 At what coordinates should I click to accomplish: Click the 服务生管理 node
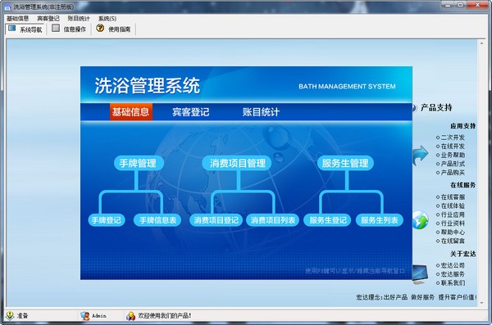click(x=345, y=163)
